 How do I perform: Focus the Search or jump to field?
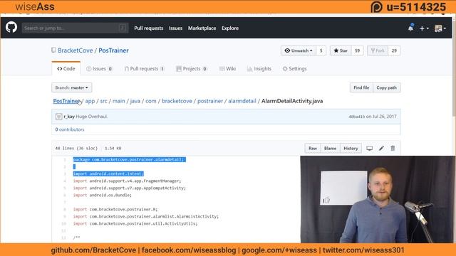point(75,28)
